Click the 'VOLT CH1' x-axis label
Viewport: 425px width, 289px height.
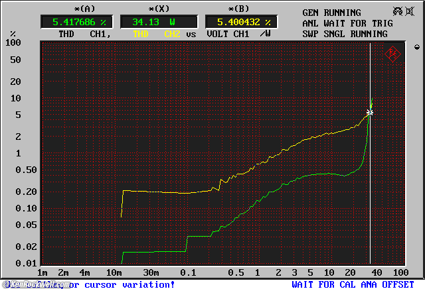tap(228, 34)
